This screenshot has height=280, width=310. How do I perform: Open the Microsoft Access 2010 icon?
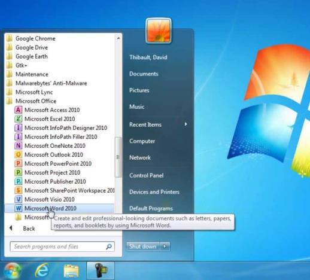tap(18, 110)
